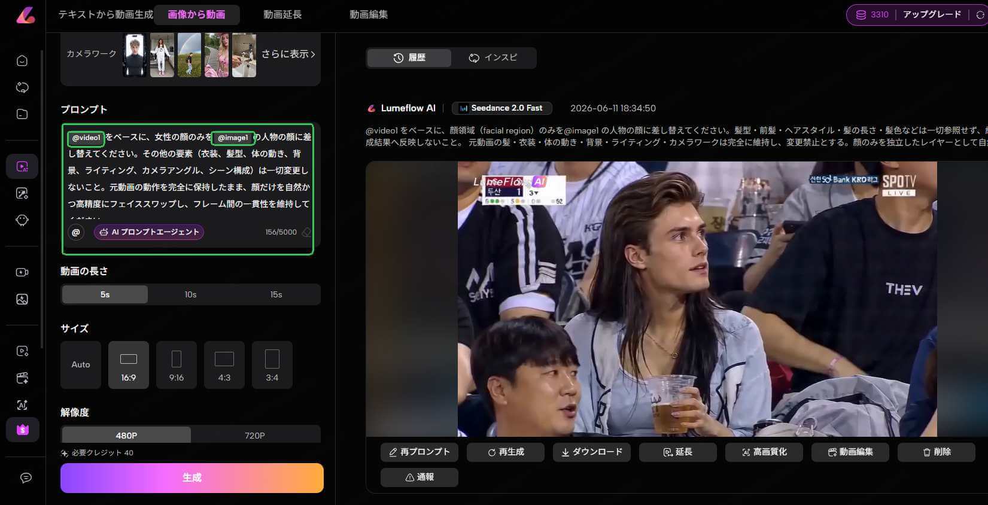This screenshot has height=505, width=988.
Task: Select the 9:16 aspect ratio
Action: click(x=177, y=365)
